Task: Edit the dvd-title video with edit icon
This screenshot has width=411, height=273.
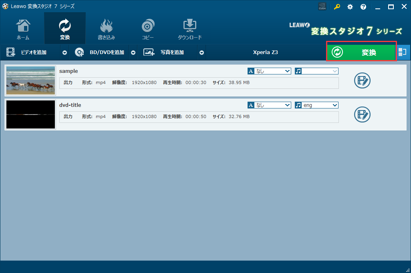Action: coord(362,115)
